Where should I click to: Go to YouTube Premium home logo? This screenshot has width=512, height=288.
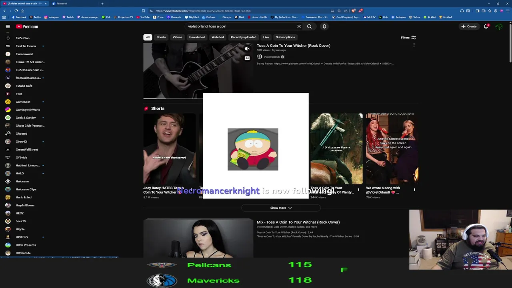pos(27,26)
